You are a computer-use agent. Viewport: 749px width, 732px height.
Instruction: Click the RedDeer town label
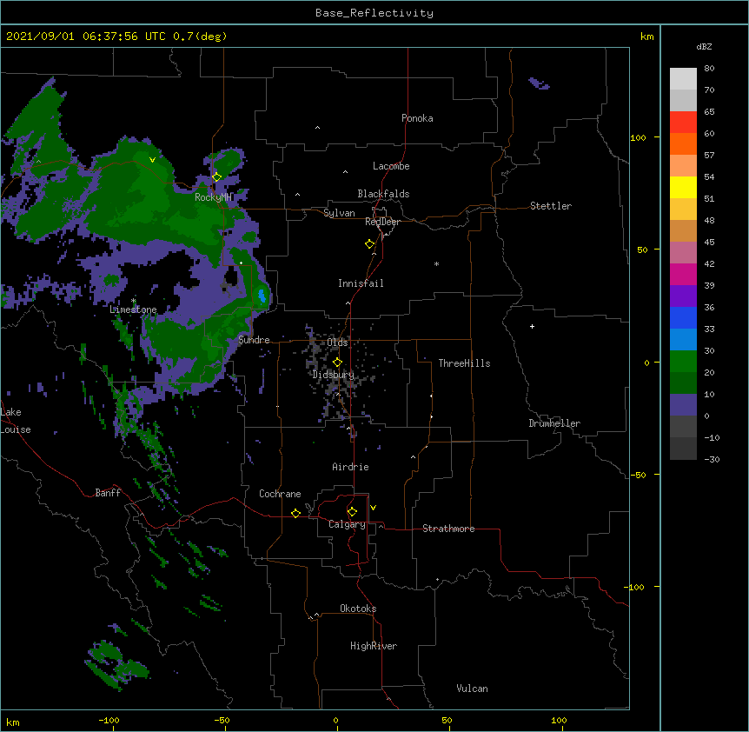[382, 222]
